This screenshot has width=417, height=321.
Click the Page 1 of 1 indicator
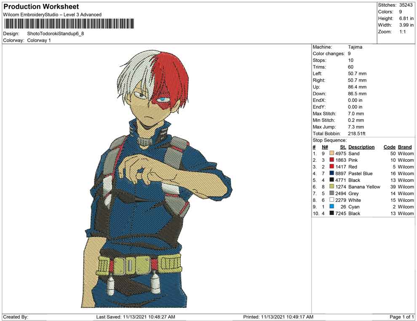click(x=402, y=317)
